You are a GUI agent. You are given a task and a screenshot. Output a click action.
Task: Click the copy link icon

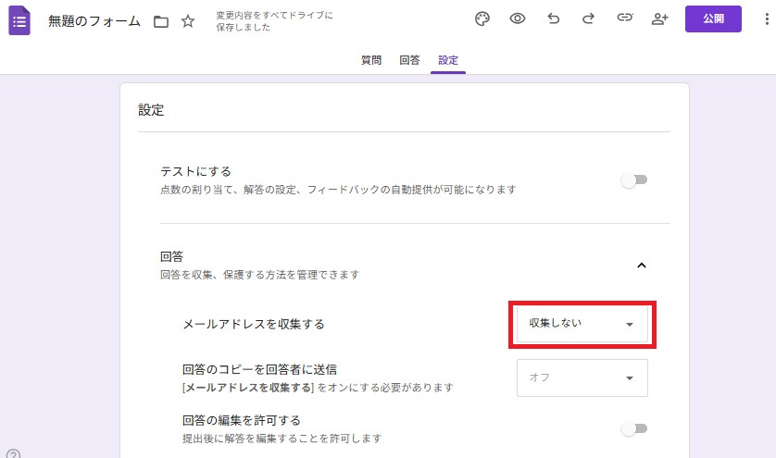[x=624, y=19]
